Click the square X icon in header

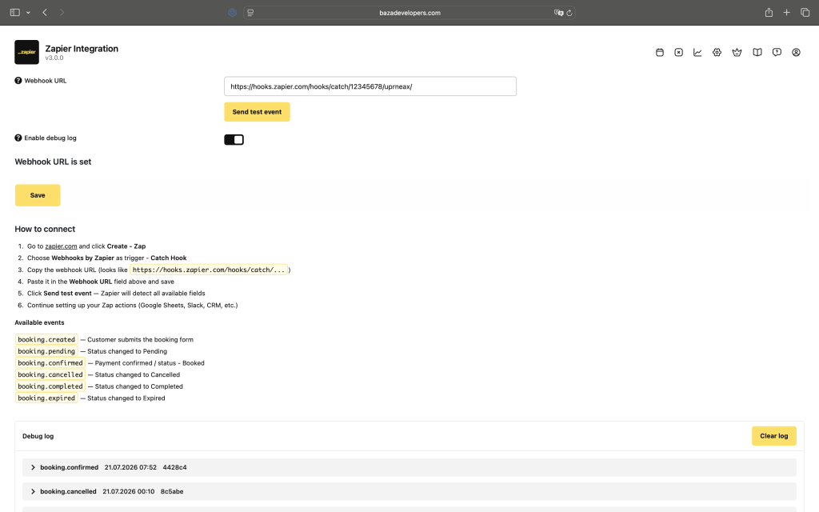(x=678, y=52)
